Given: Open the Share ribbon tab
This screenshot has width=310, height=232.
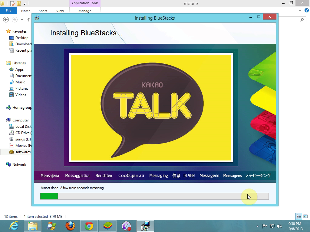Looking at the screenshot, I should click(x=43, y=11).
